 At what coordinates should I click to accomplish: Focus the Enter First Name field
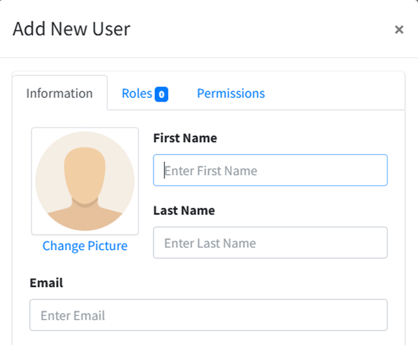270,170
